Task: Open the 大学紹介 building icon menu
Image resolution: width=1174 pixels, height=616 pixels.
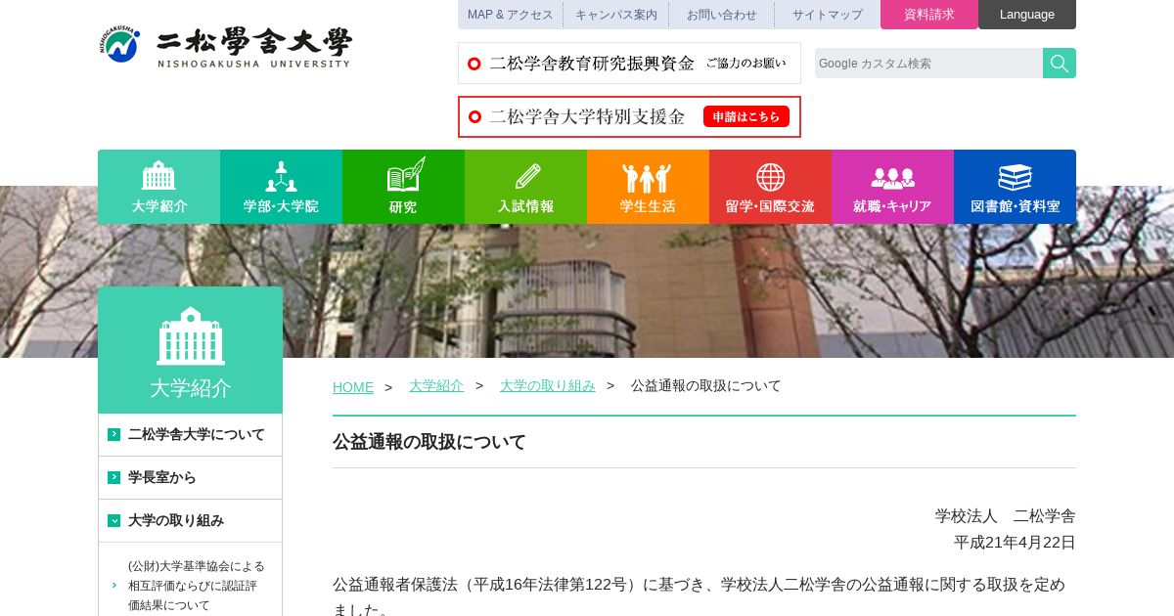Action: (158, 187)
